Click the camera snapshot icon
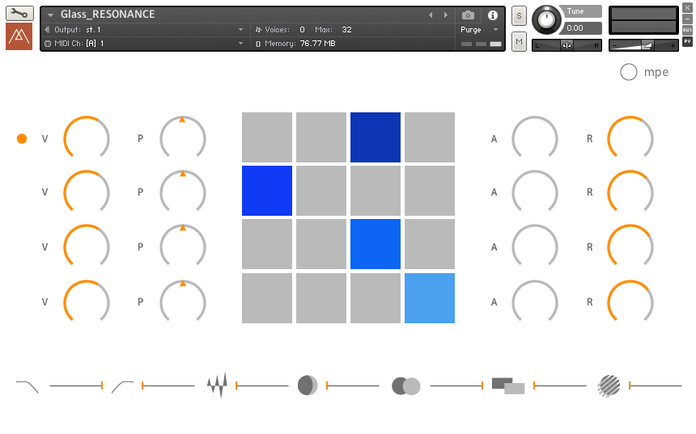This screenshot has width=696, height=434. click(468, 15)
